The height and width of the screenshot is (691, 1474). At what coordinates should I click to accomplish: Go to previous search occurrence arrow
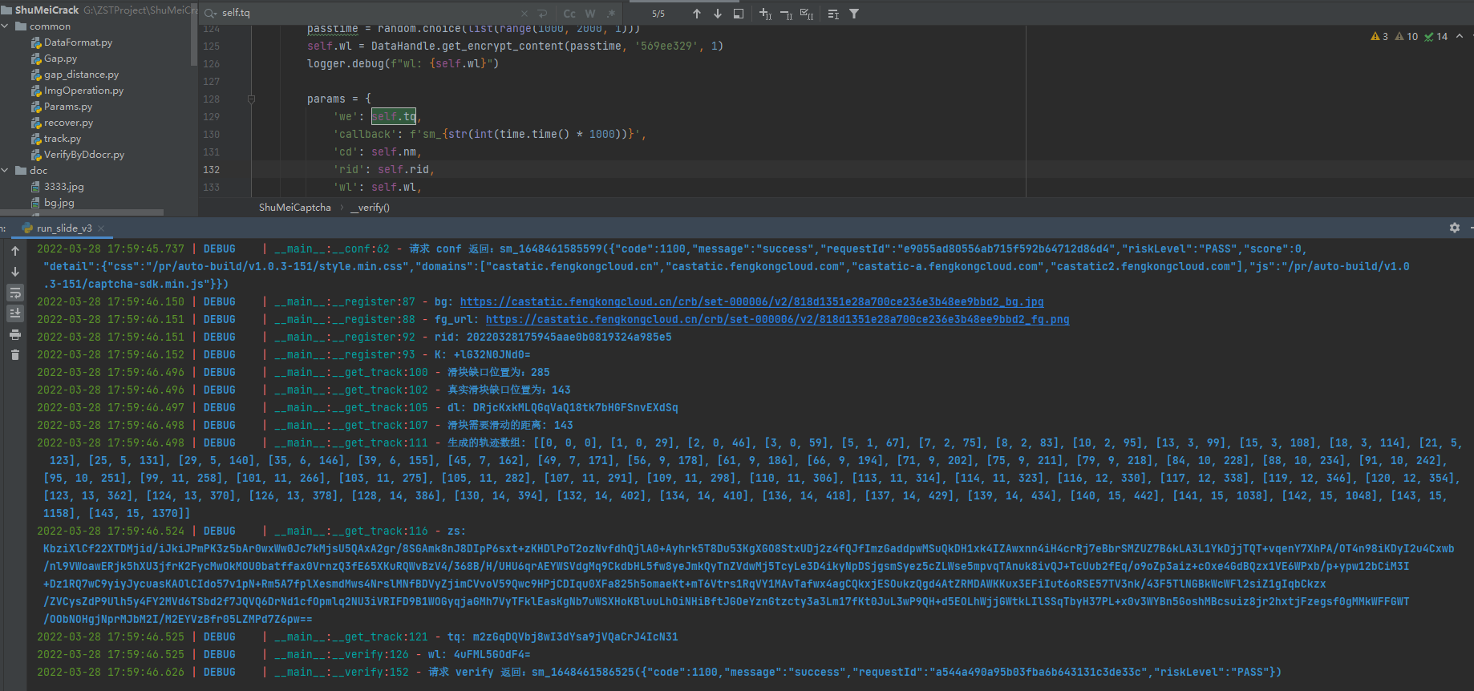(697, 14)
